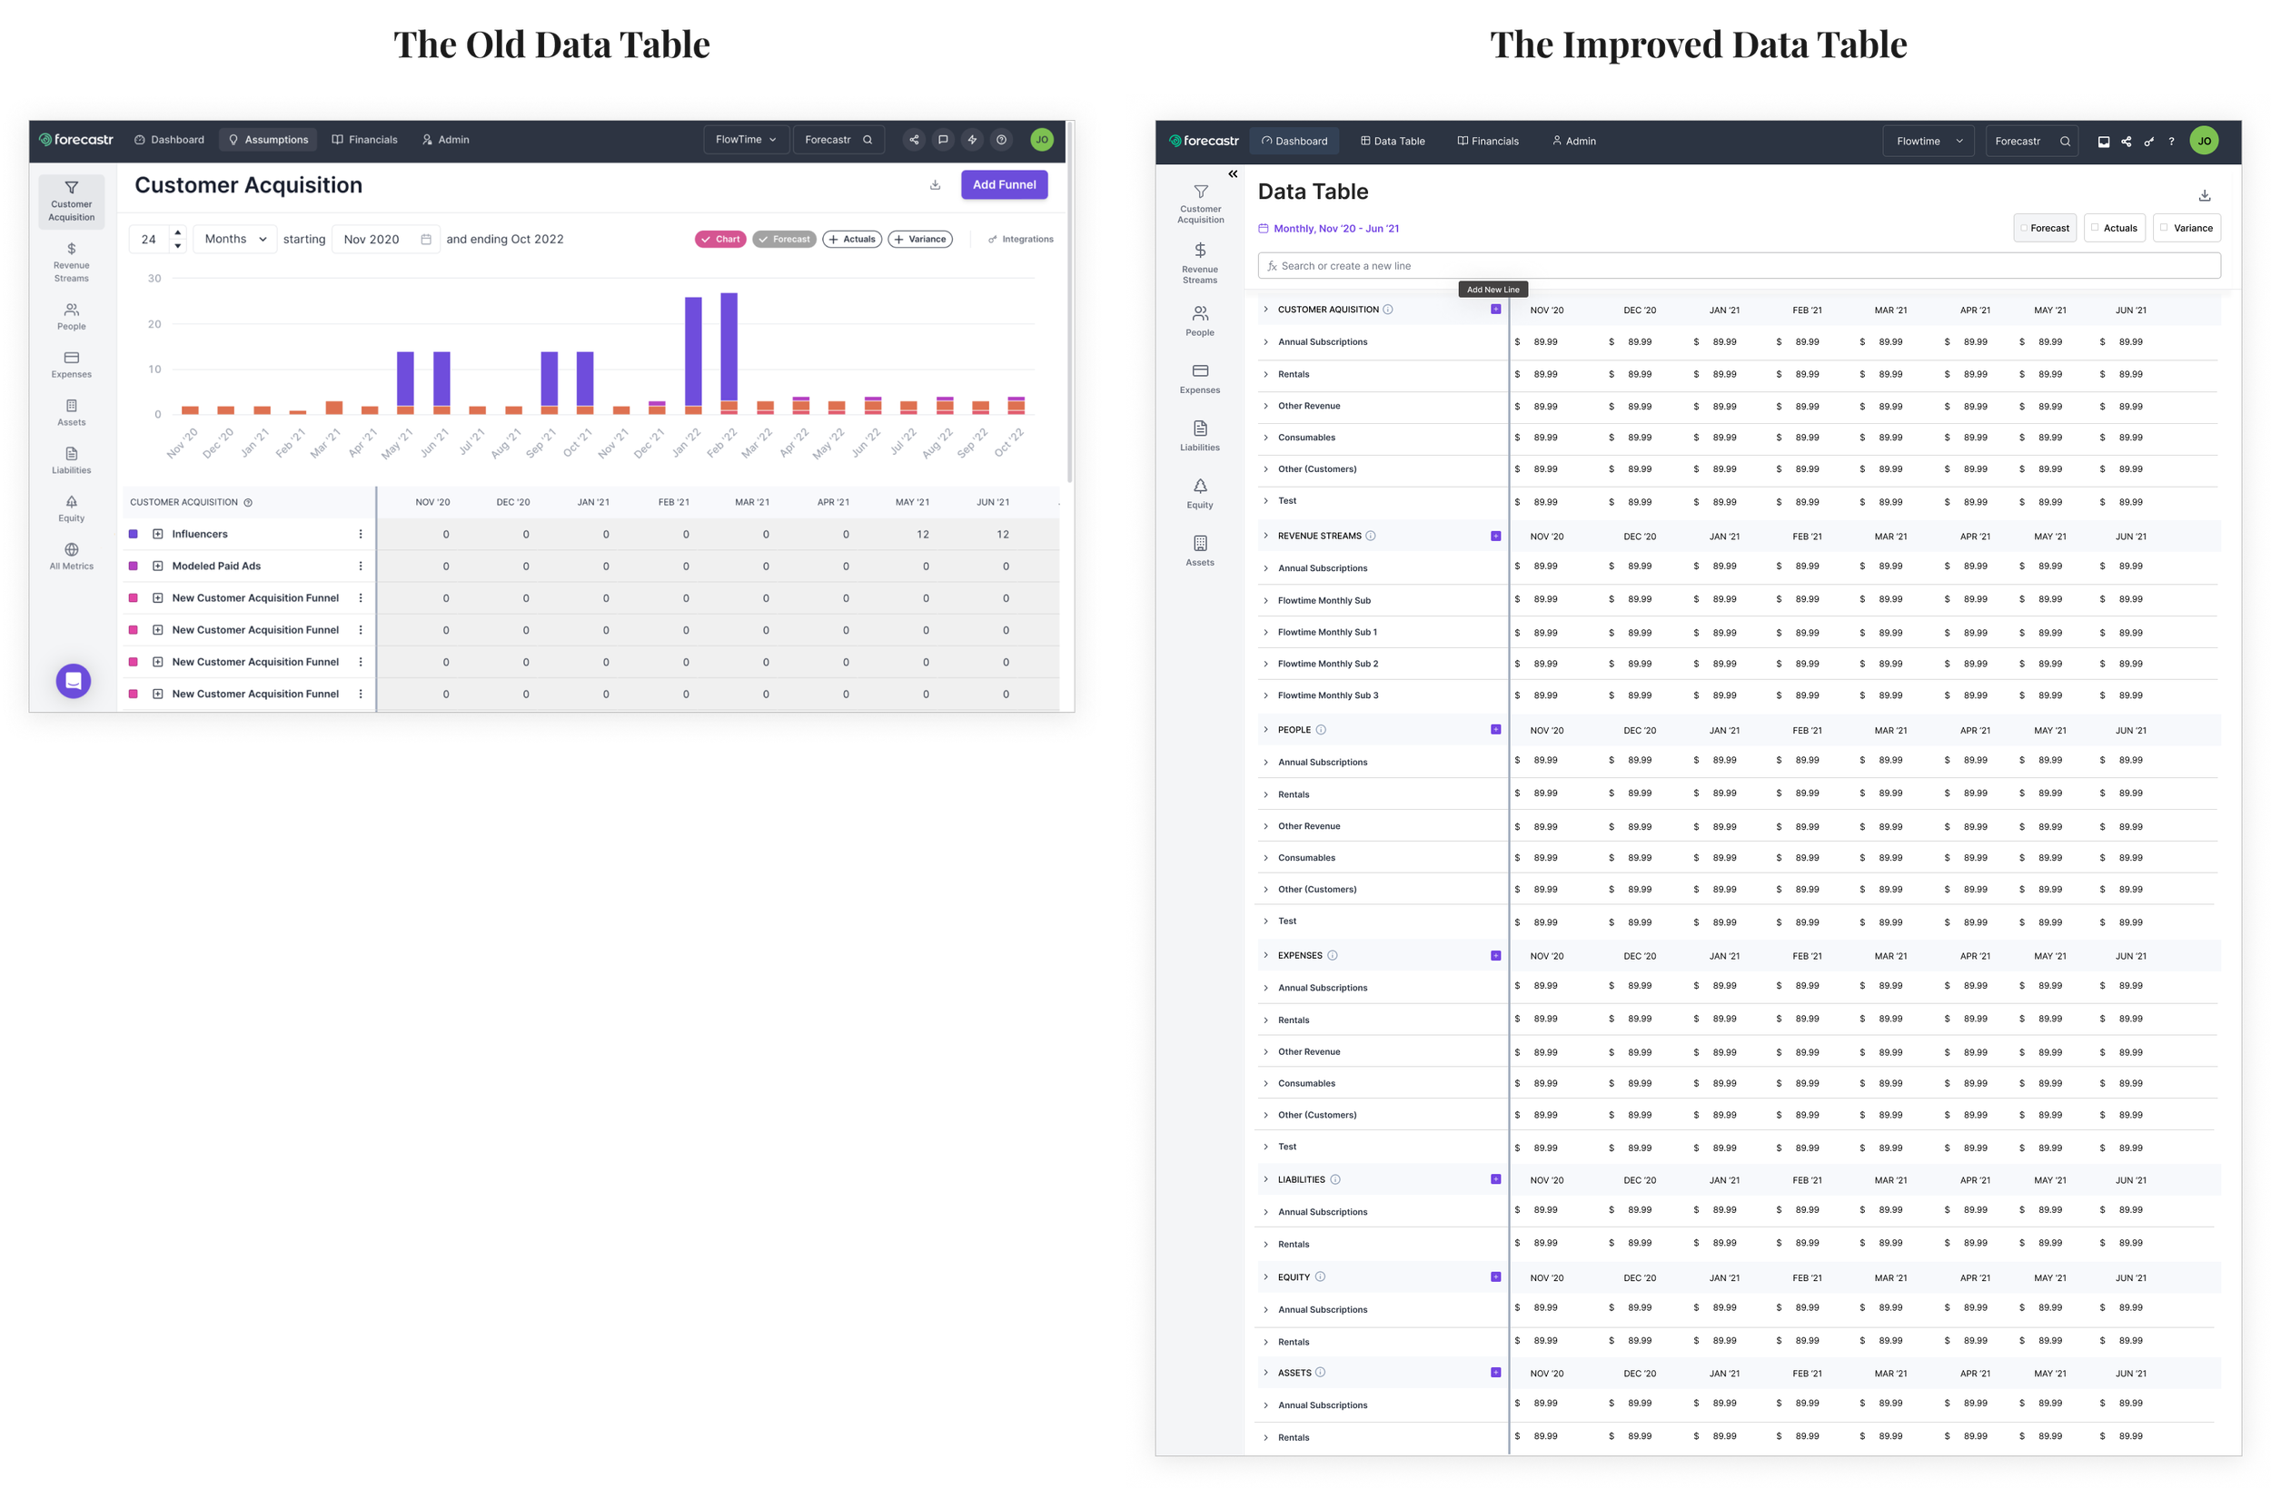This screenshot has height=1488, width=2271.
Task: Switch to the Data Table tab
Action: tap(1393, 141)
